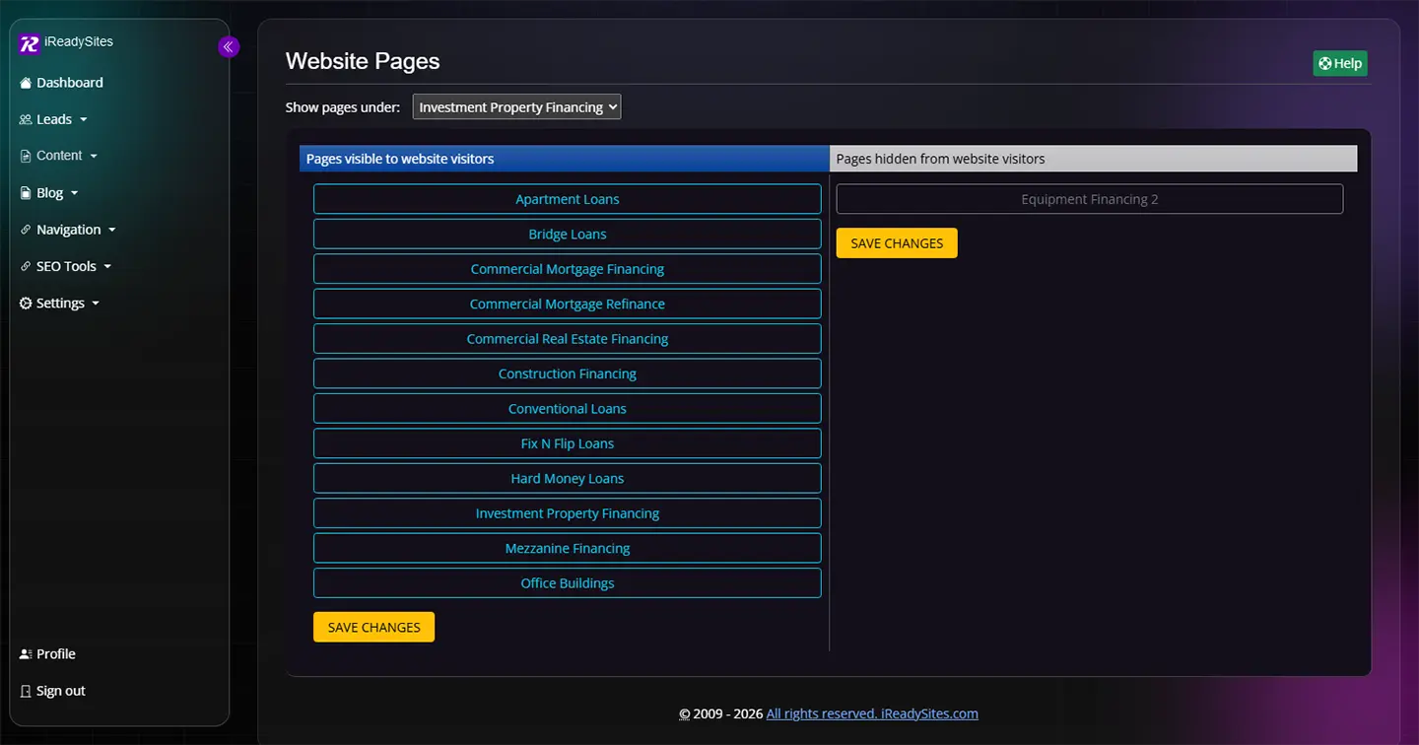Sign out of the account
This screenshot has width=1419, height=745.
pos(52,691)
